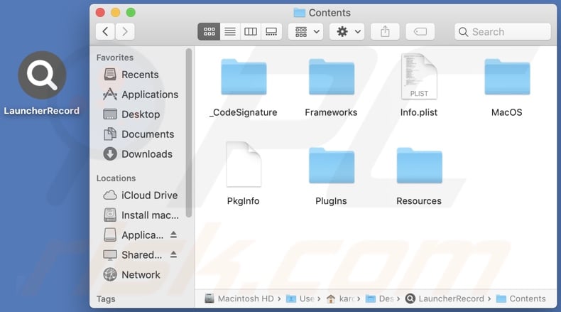
Task: Eject the Applica... volume
Action: coord(173,235)
